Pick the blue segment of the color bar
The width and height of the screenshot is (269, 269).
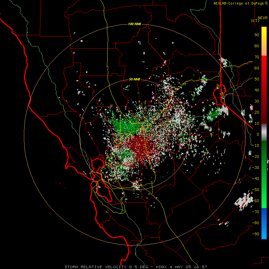pos(264,224)
